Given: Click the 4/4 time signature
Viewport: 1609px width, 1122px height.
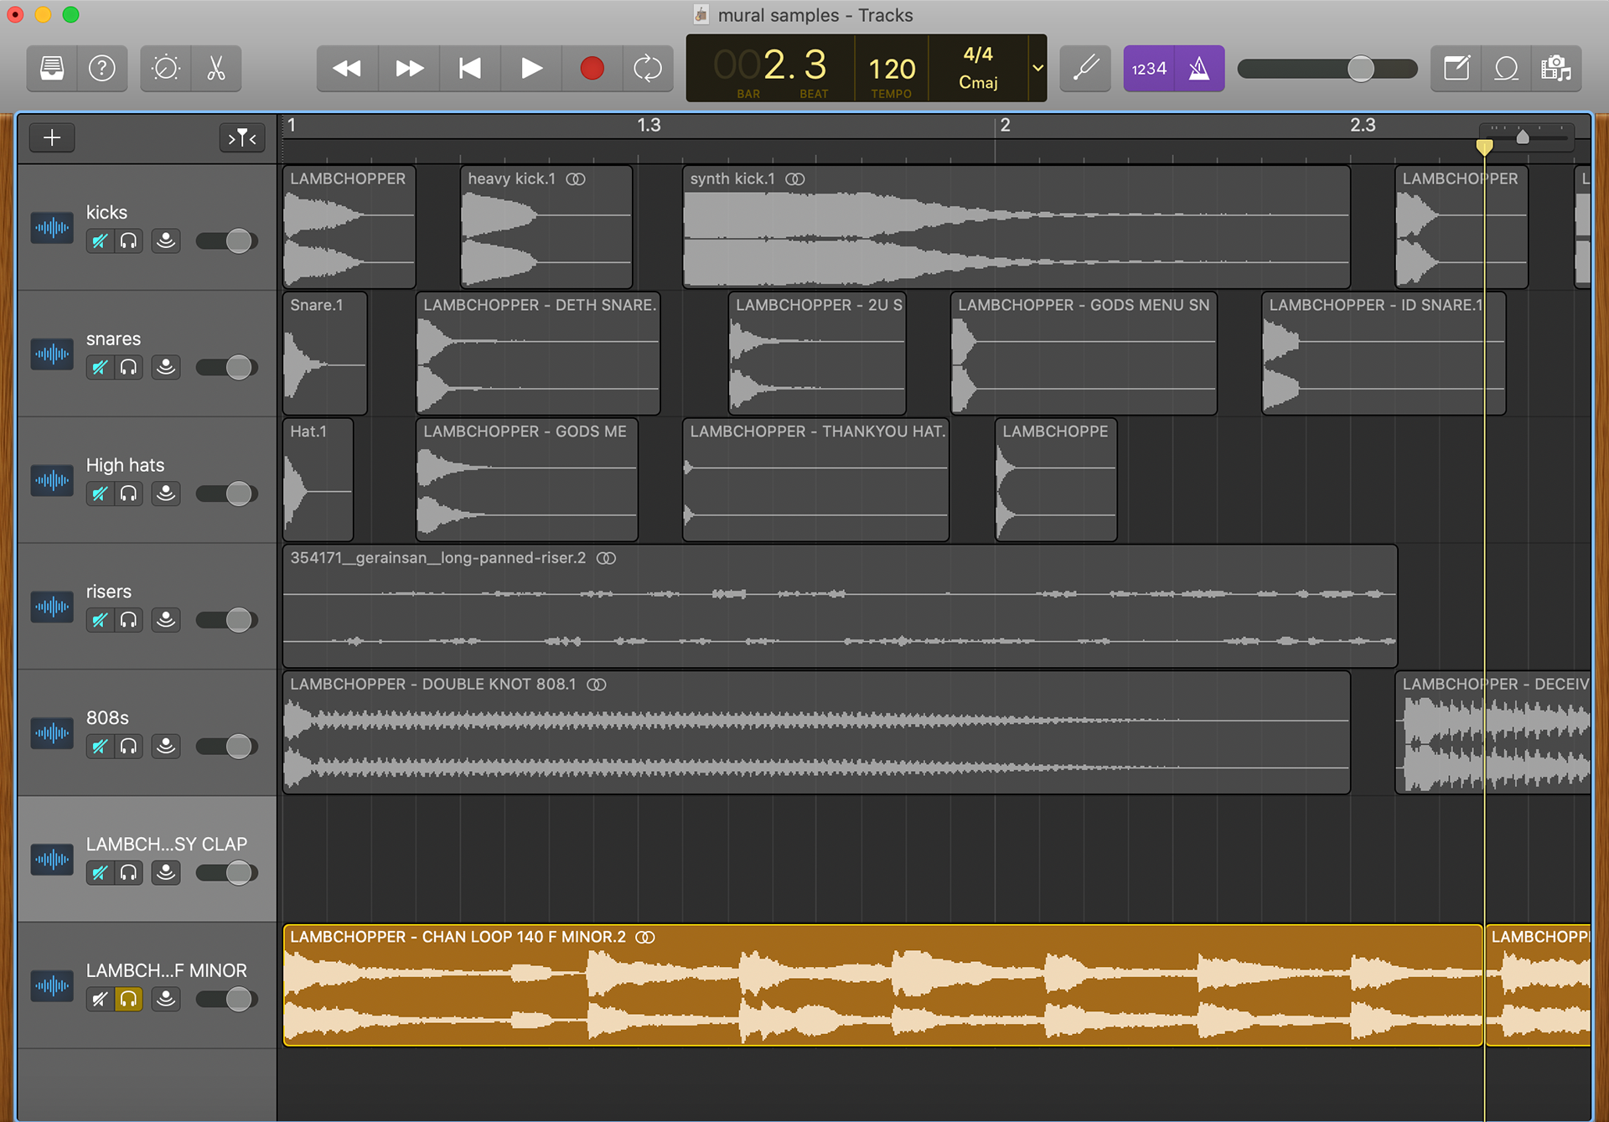Looking at the screenshot, I should 978,54.
